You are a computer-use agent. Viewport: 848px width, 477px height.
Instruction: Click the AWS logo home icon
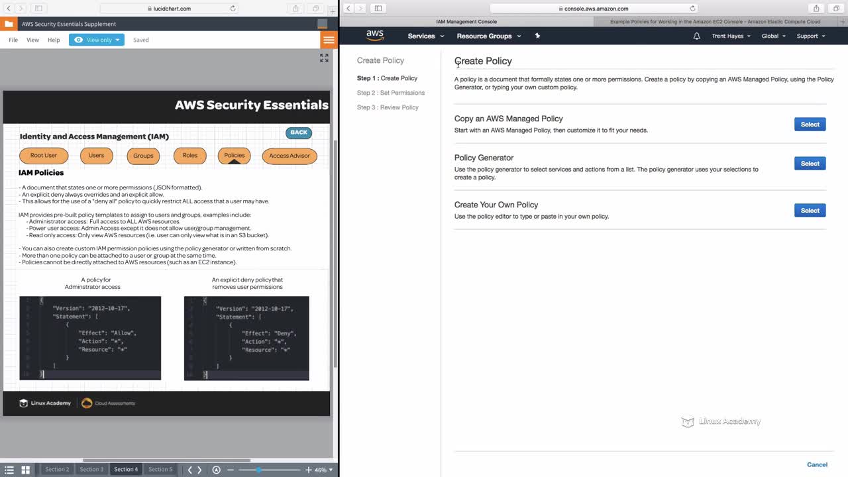[375, 36]
